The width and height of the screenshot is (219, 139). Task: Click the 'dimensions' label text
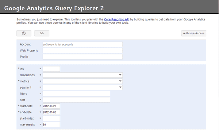coord(27,75)
